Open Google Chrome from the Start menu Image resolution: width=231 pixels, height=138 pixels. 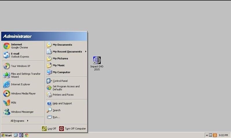(x=19, y=46)
